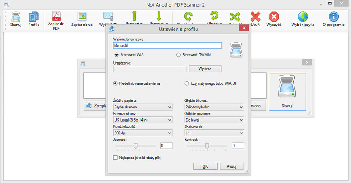Close the Ustawienia profilu dialog
Viewport: 351px width, 183px height.
point(244,28)
